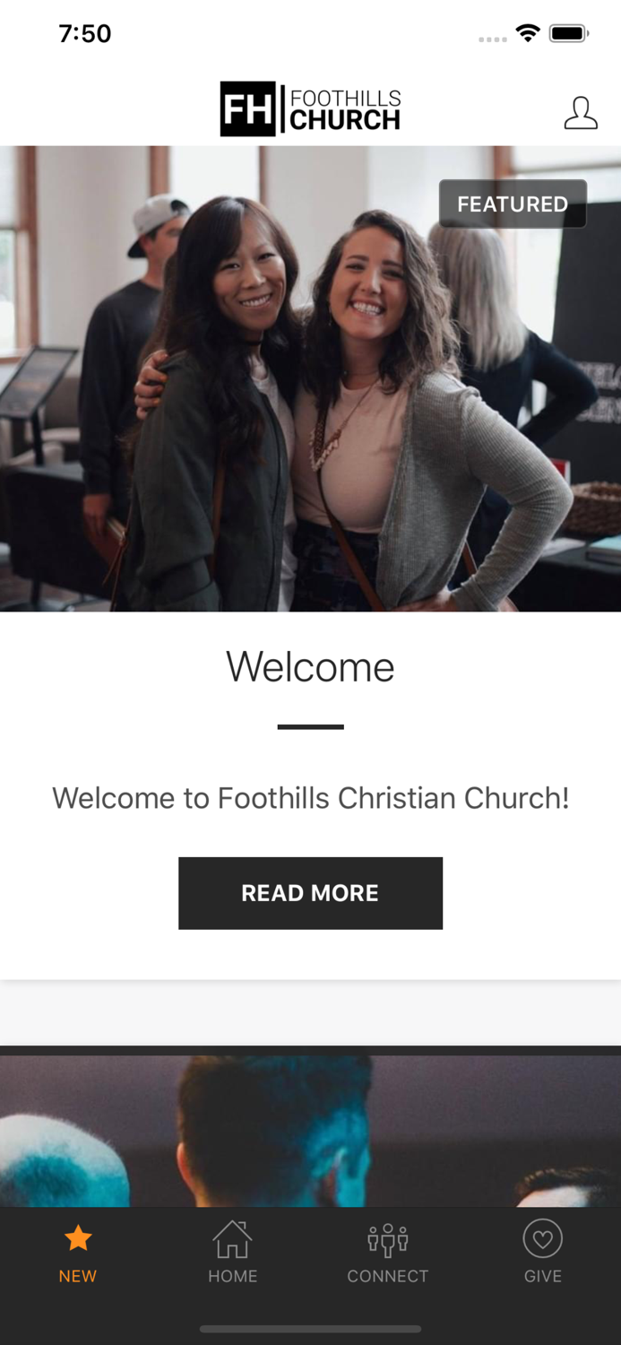Screen dimensions: 621x1345
Task: Tap the time in the status bar
Action: [85, 34]
